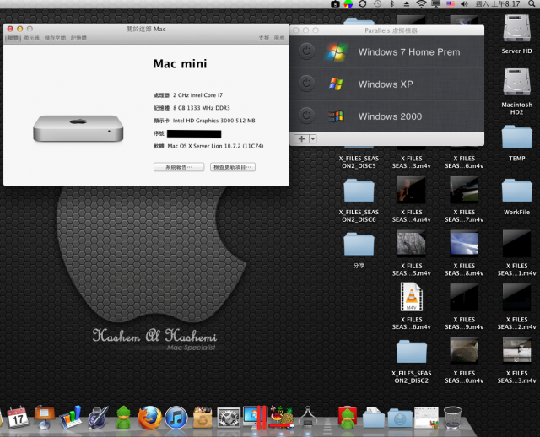The width and height of the screenshot is (540, 437).
Task: Open Parallels Desktop in the Dock
Action: tap(255, 417)
